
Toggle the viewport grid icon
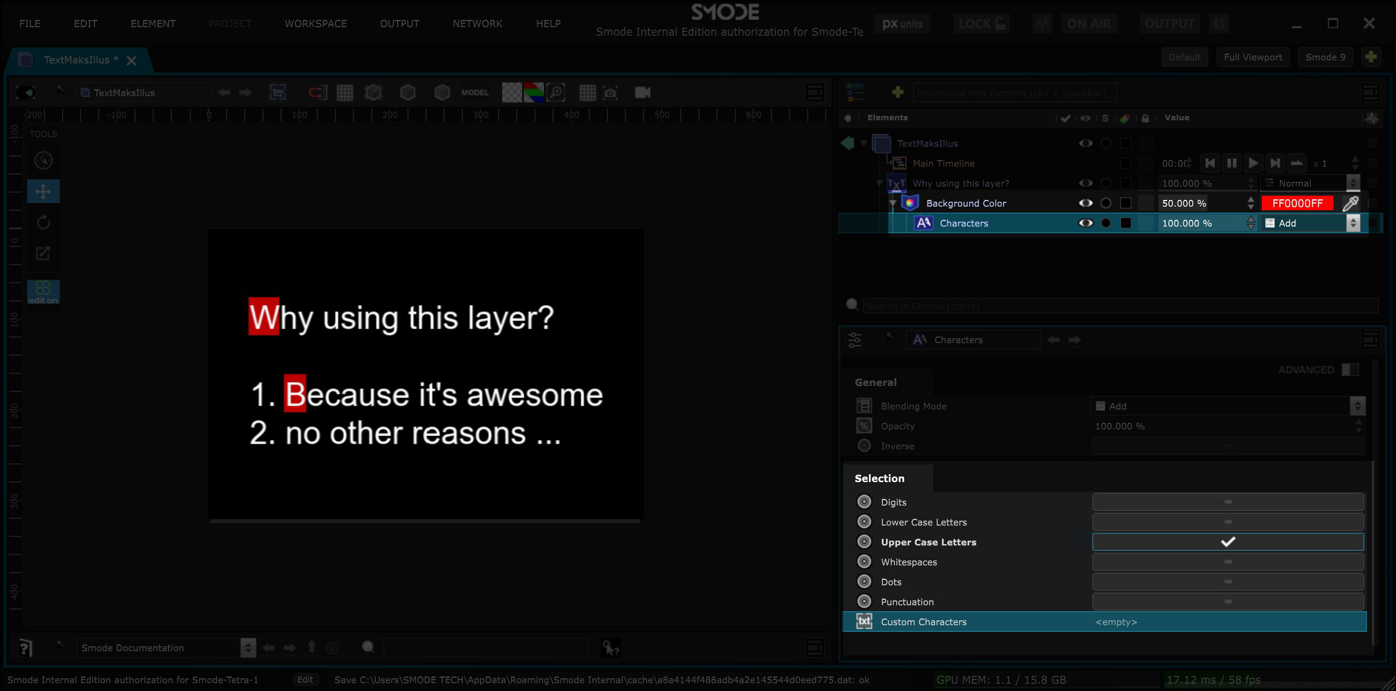[x=344, y=92]
